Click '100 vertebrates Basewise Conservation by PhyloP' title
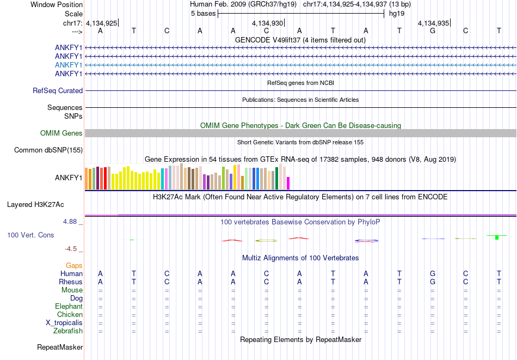Screen dimensions: 517x360 point(300,222)
